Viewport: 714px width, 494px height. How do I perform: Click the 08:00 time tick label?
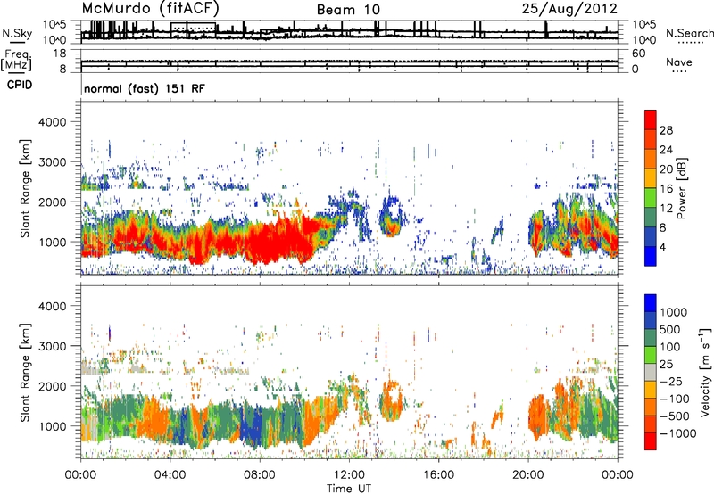pyautogui.click(x=260, y=475)
